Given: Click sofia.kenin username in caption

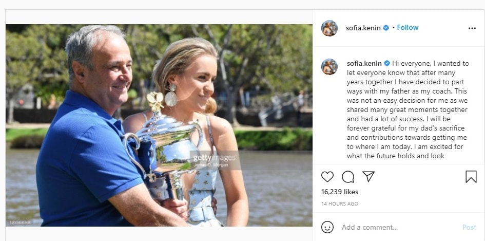Looking at the screenshot, I should [364, 64].
